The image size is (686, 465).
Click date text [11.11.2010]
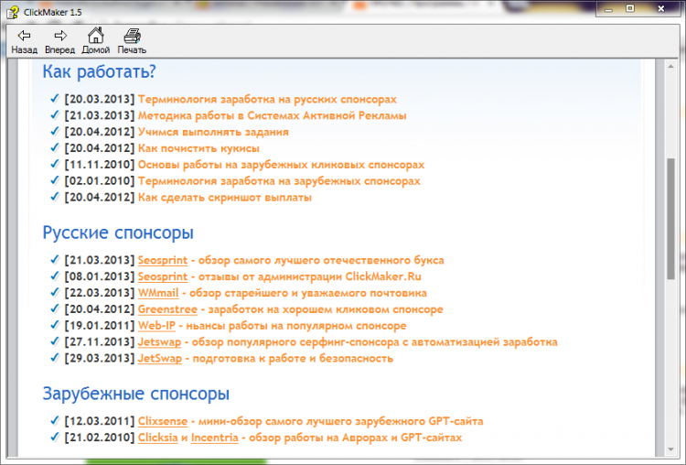point(100,165)
